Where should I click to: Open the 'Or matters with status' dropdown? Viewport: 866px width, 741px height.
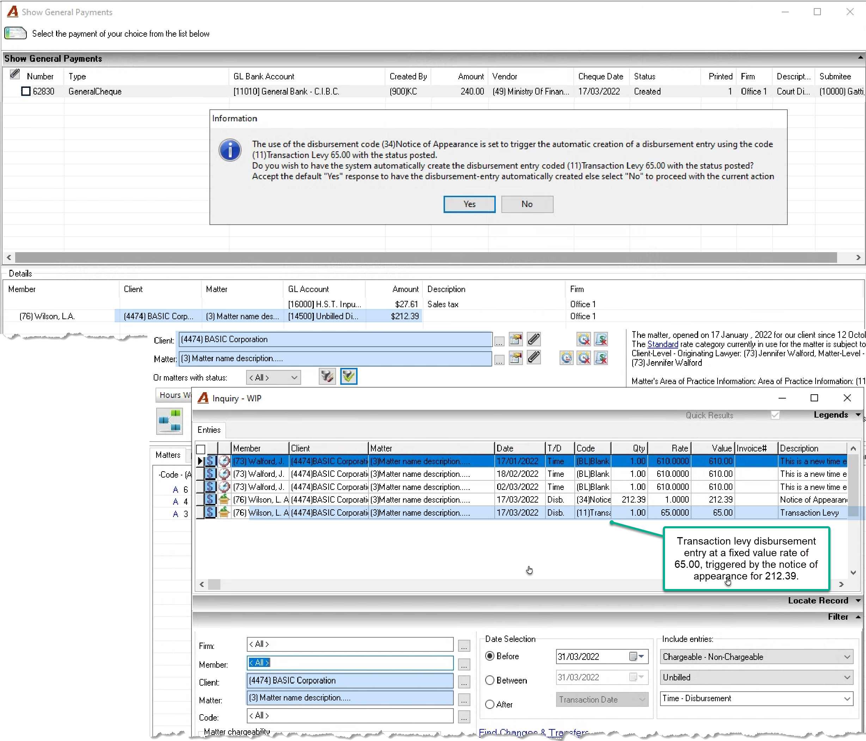(273, 378)
